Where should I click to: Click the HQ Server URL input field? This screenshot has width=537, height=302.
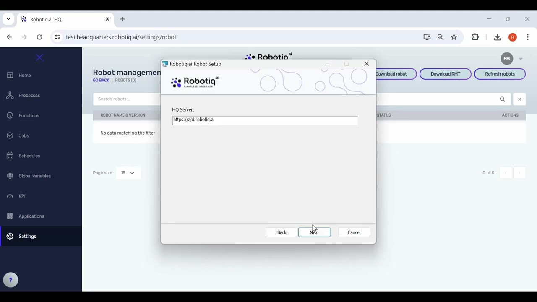coord(265,120)
